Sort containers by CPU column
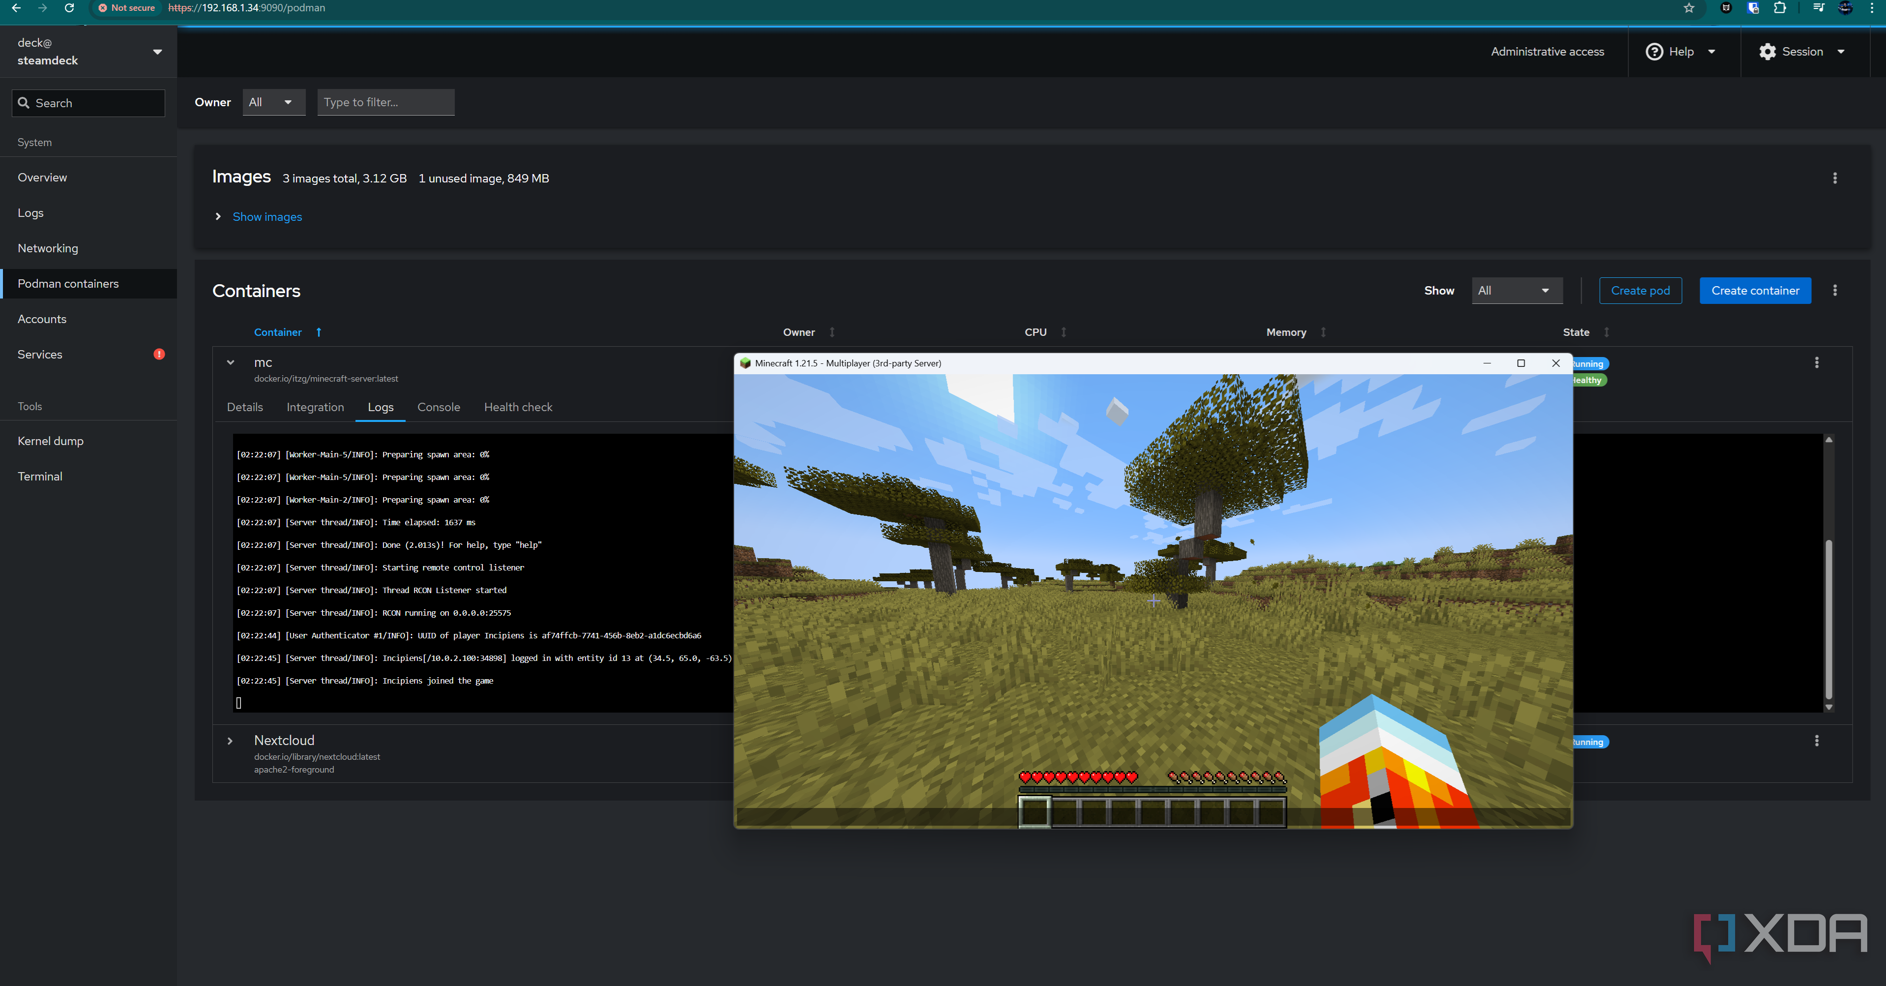Image resolution: width=1886 pixels, height=986 pixels. (x=1064, y=332)
